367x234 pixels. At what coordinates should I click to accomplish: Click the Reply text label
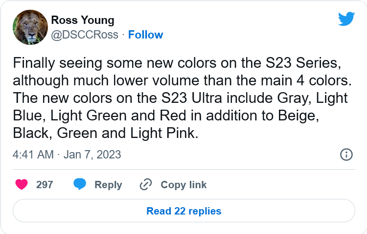(x=108, y=185)
